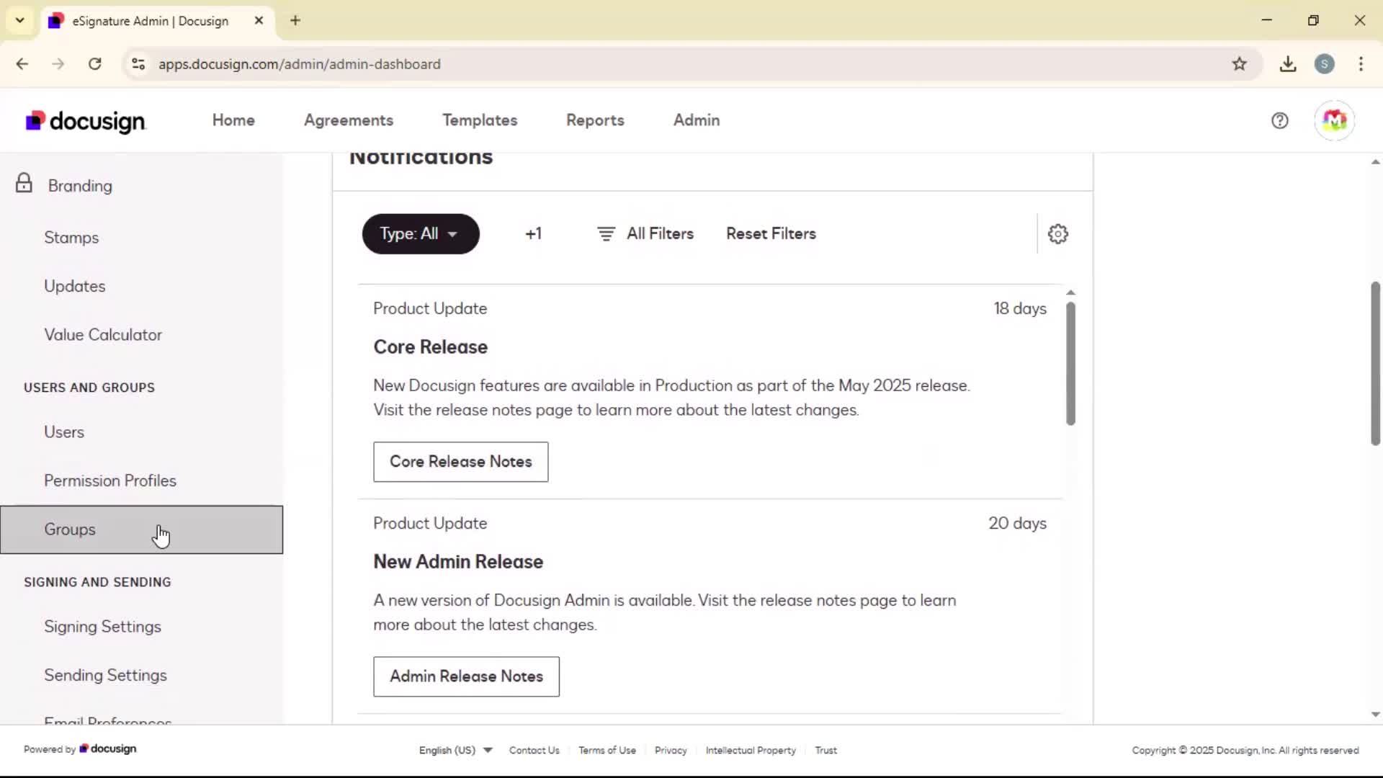Click Reset Filters
Screen dimensions: 1383x778
click(771, 234)
